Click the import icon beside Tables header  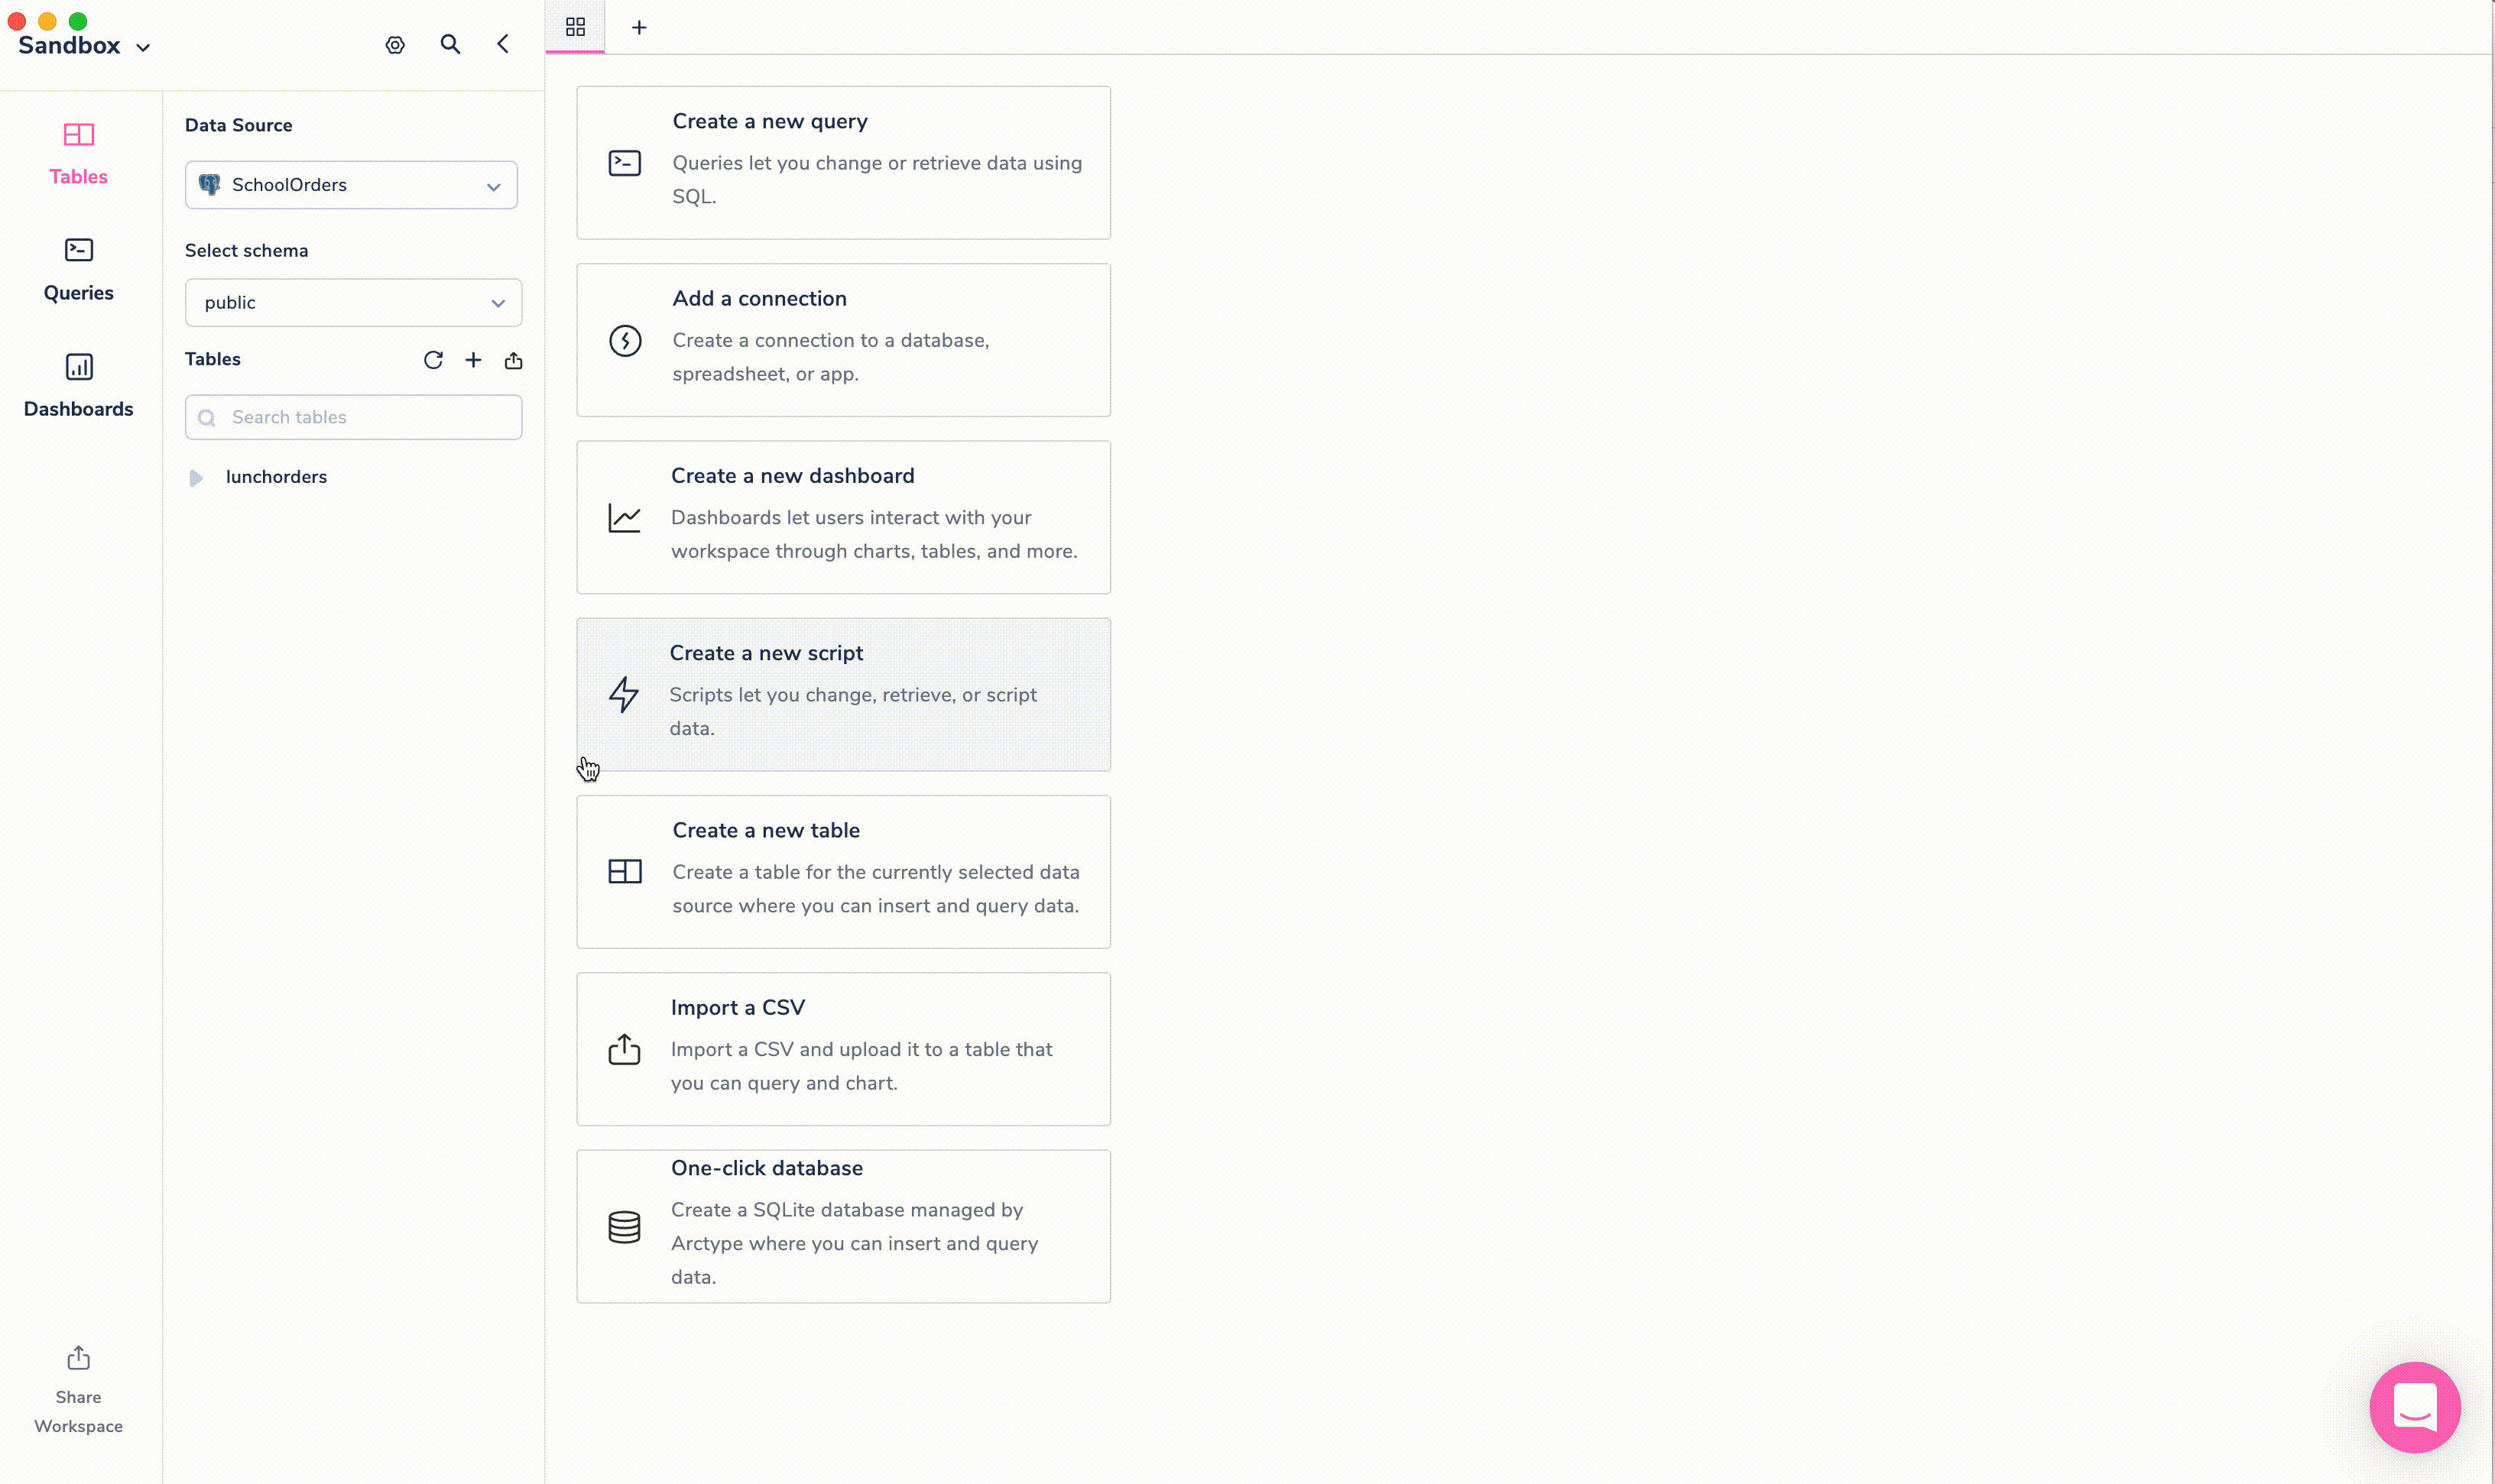point(513,360)
